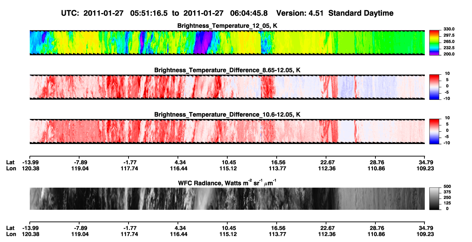Click the "265.0" colorbar label

pyautogui.click(x=448, y=41)
